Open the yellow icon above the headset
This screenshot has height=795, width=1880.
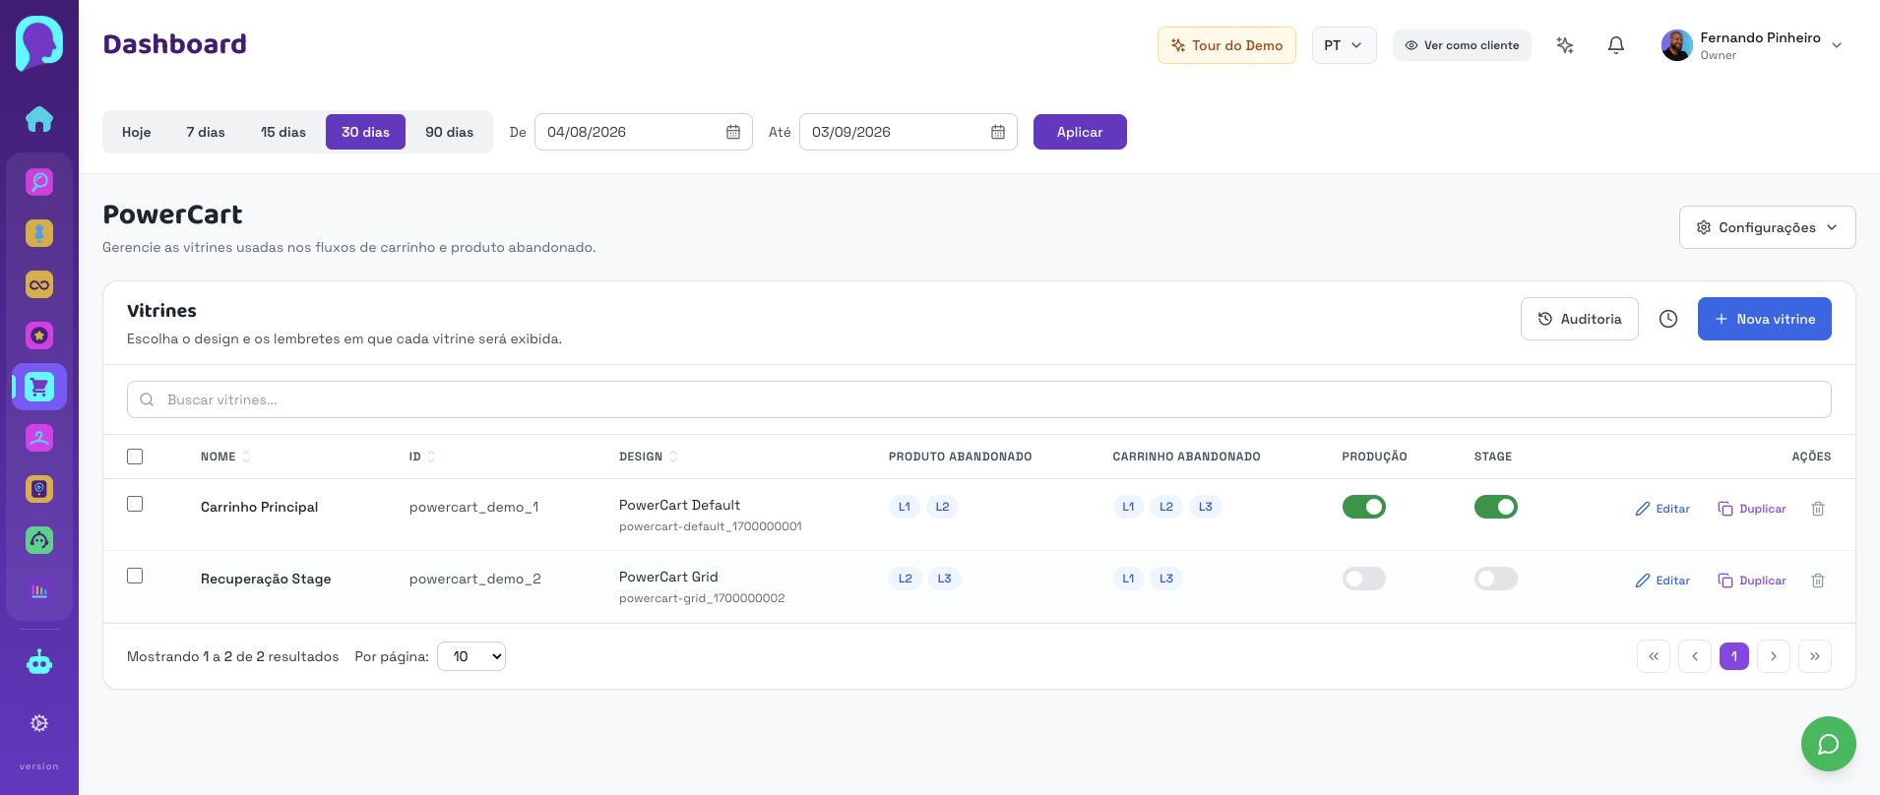pyautogui.click(x=39, y=489)
